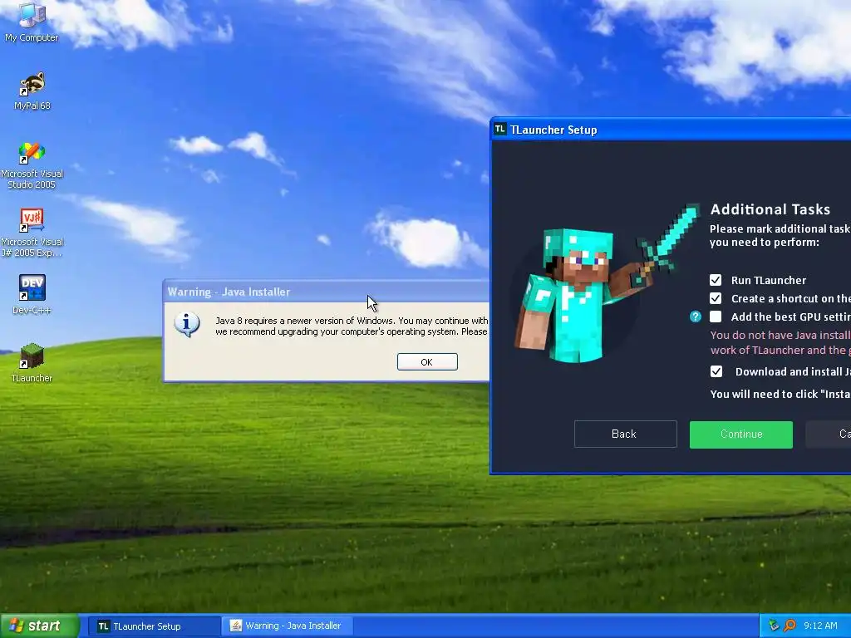This screenshot has width=851, height=638.
Task: Click the TL logo in TLauncher Setup title bar
Action: pos(499,129)
